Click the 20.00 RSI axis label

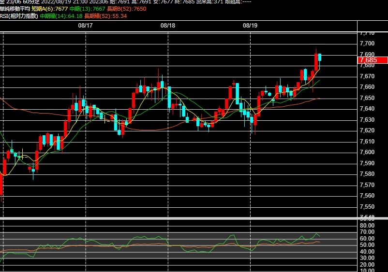click(367, 265)
